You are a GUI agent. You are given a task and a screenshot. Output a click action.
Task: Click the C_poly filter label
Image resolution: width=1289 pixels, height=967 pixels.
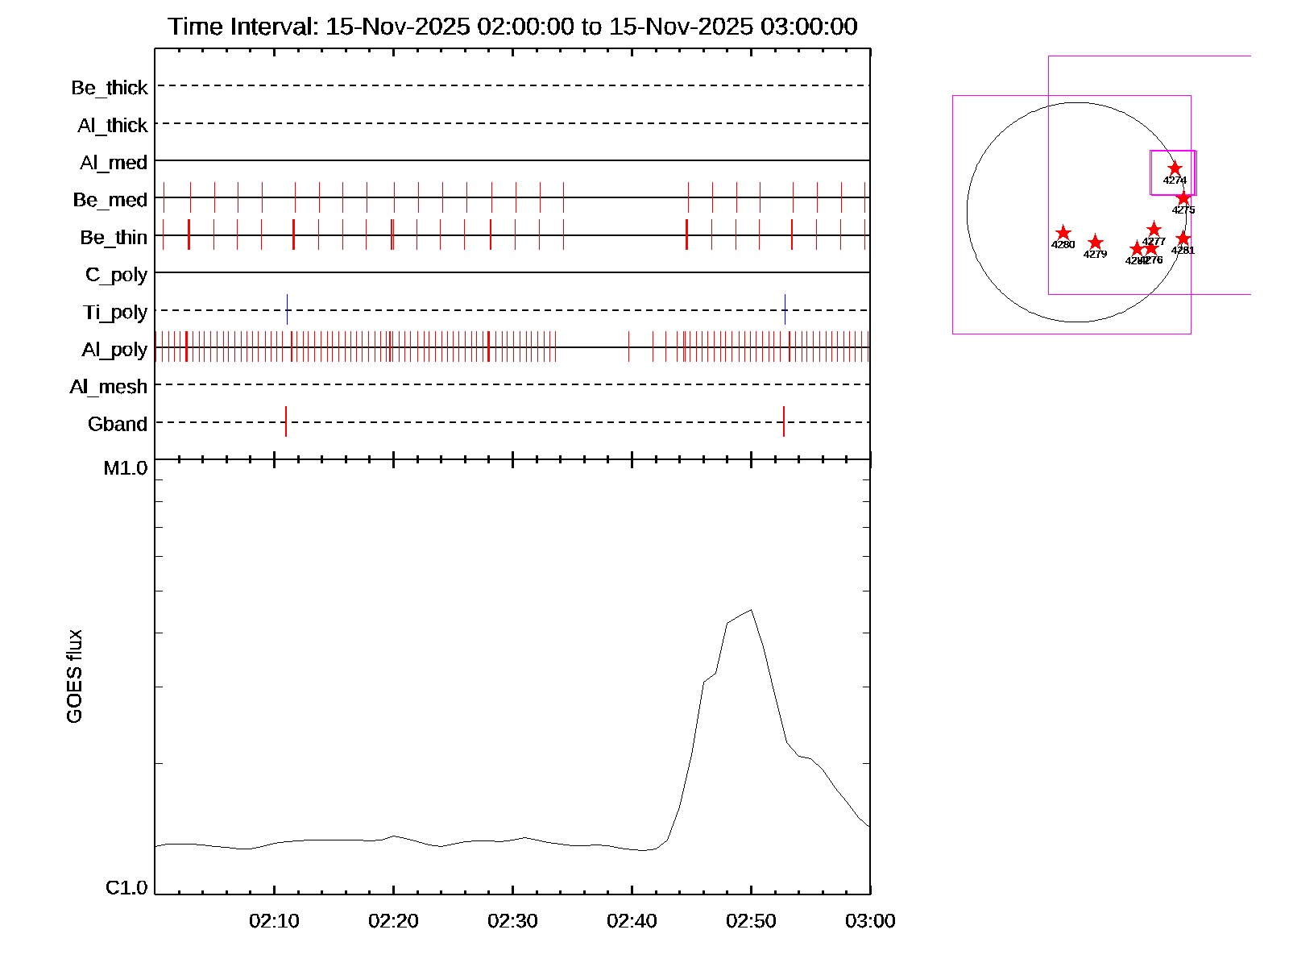point(116,275)
